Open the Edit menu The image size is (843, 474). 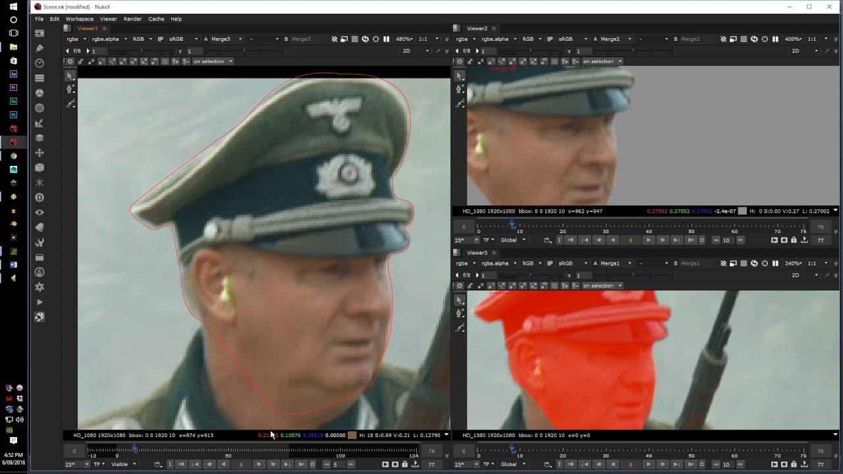(x=54, y=19)
